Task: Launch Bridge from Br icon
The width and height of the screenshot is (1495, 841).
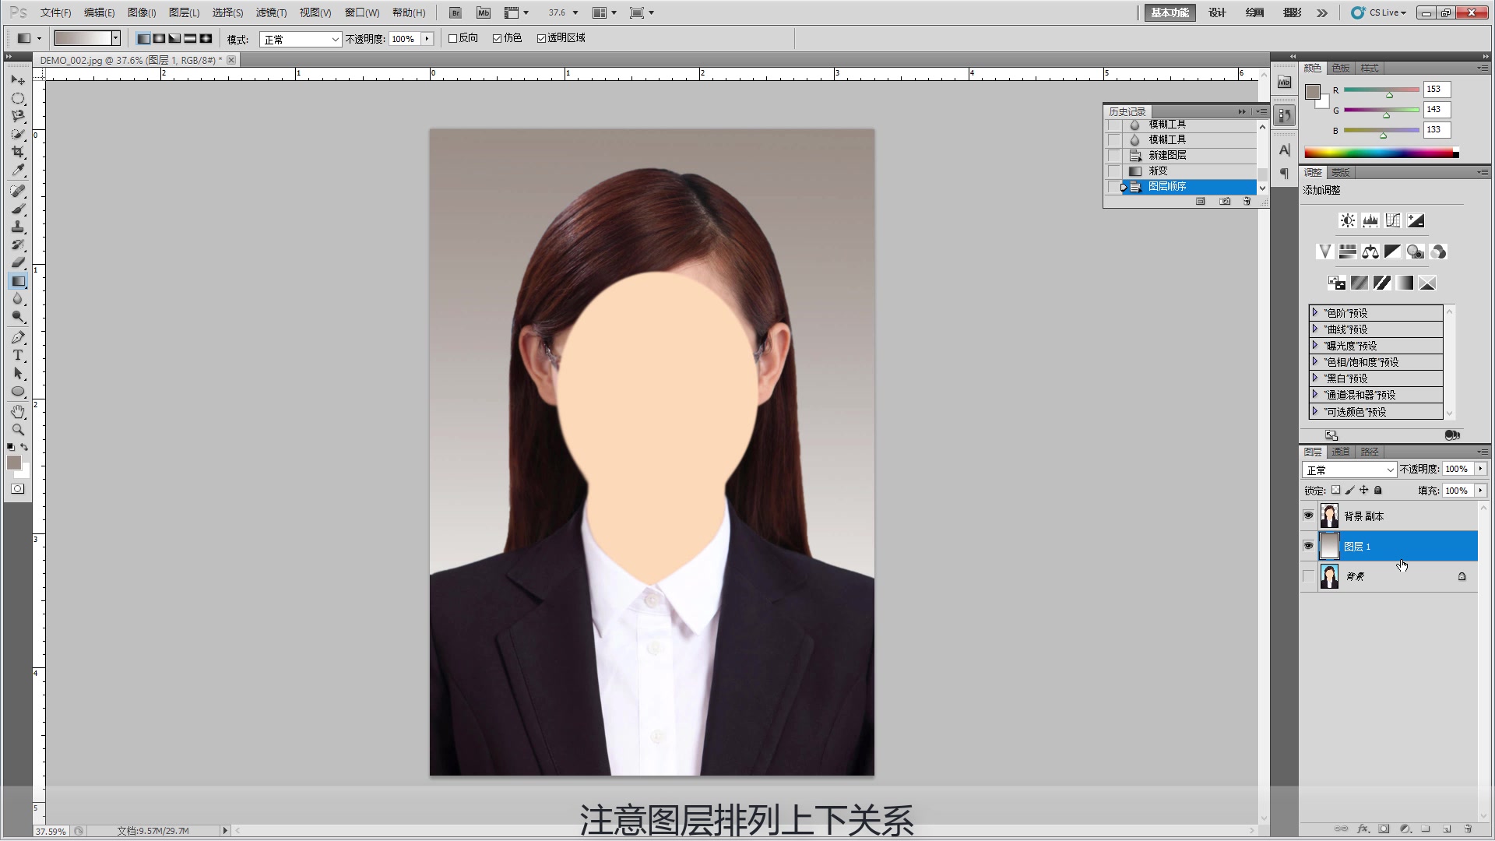Action: [x=456, y=12]
